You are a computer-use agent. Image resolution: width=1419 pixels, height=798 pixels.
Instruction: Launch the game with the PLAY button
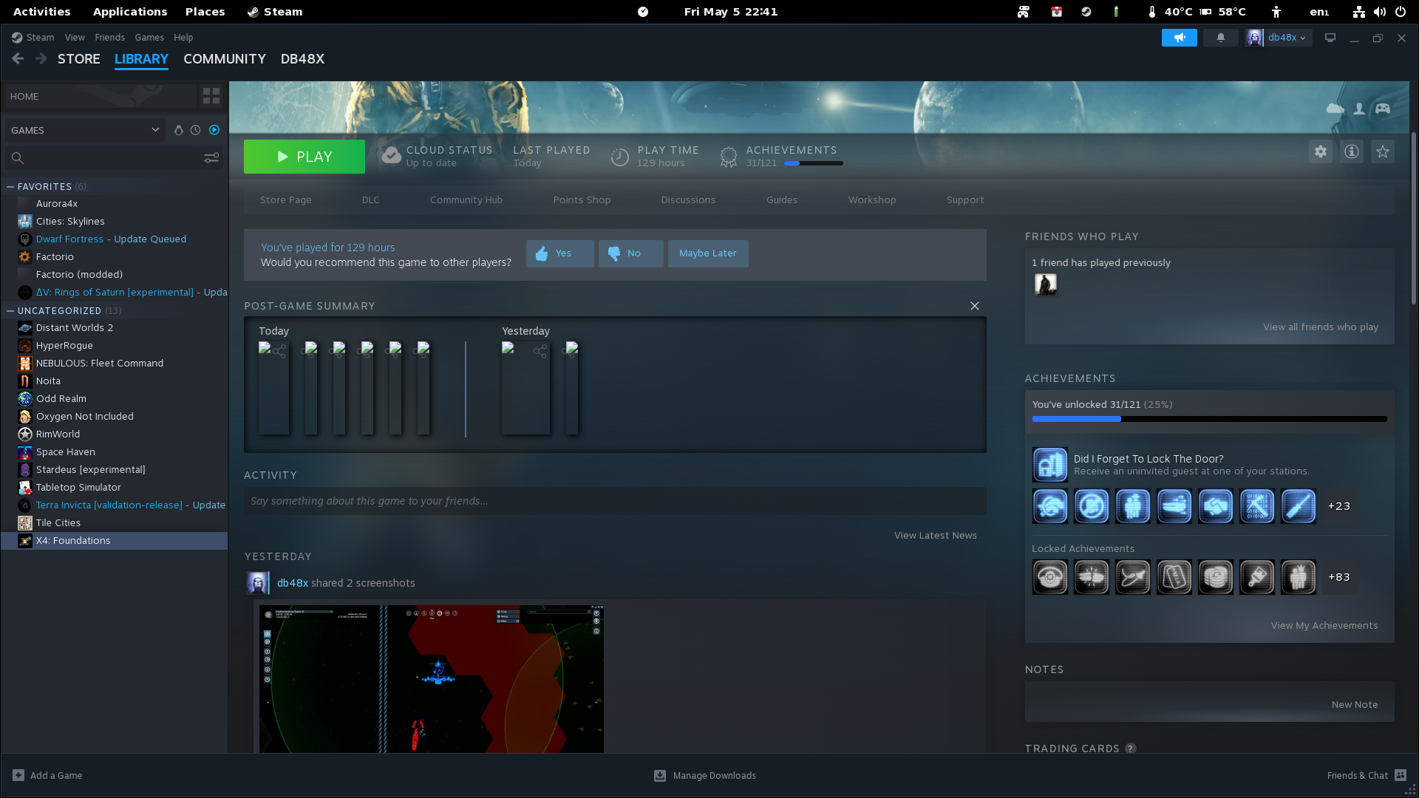(x=304, y=157)
